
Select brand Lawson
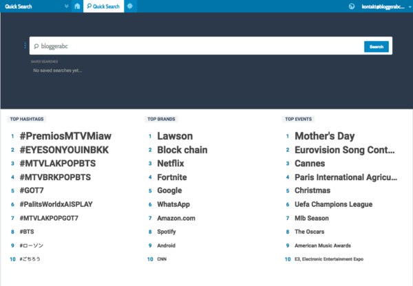[175, 136]
